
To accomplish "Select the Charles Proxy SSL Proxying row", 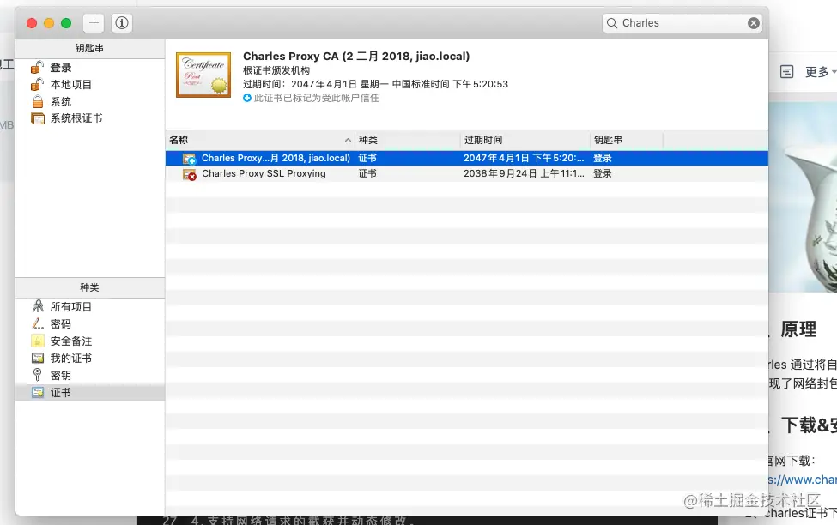I will [467, 173].
